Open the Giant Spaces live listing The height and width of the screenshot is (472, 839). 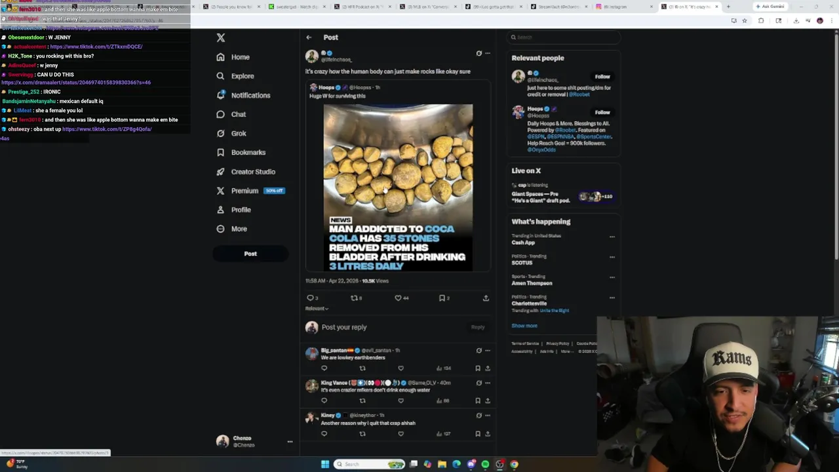[563, 191]
